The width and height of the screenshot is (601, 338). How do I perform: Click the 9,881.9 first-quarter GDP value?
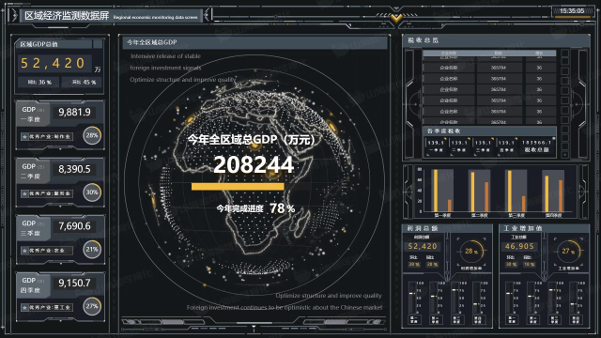75,112
